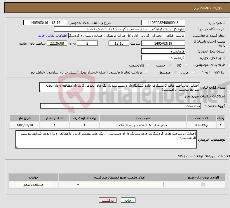230x208 pixels.
Task: Click the service name سایر فعالیت‌های تخصصی ساختمان
Action: point(143,125)
